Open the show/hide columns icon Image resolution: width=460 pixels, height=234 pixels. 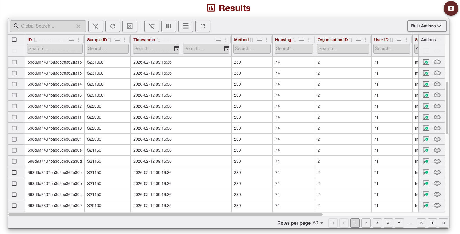[169, 26]
